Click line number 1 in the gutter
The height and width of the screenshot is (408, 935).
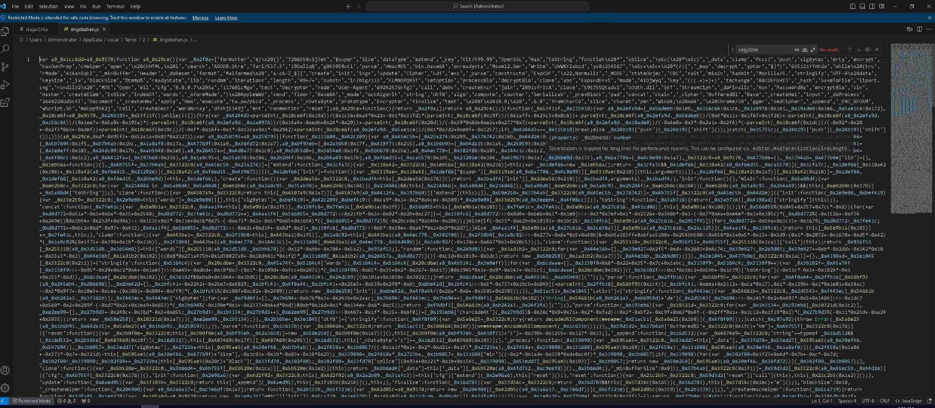tap(28, 59)
